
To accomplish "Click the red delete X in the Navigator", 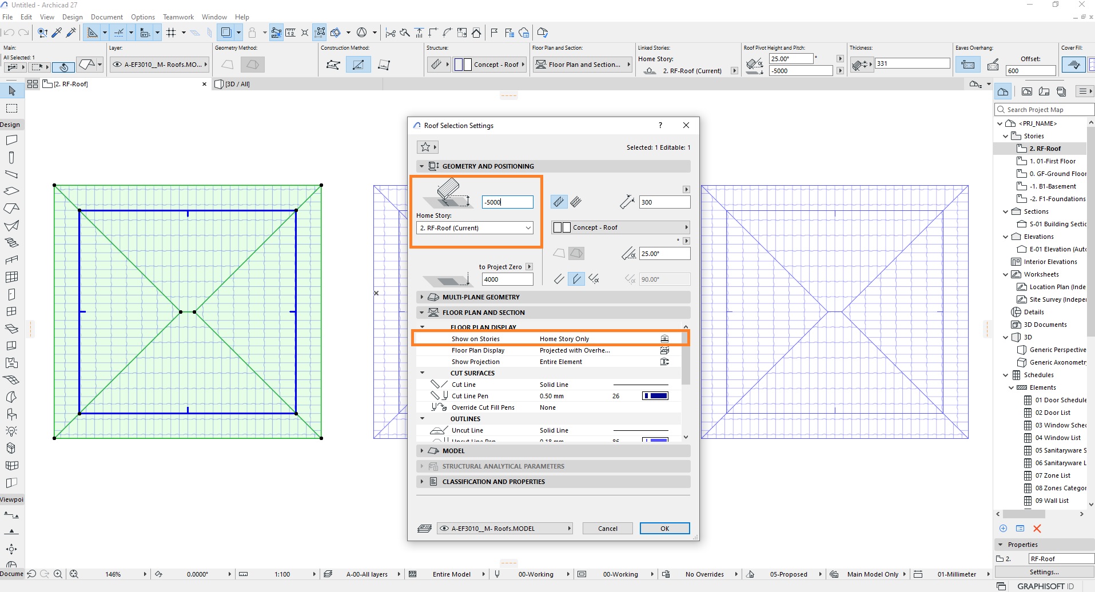I will (x=1037, y=529).
